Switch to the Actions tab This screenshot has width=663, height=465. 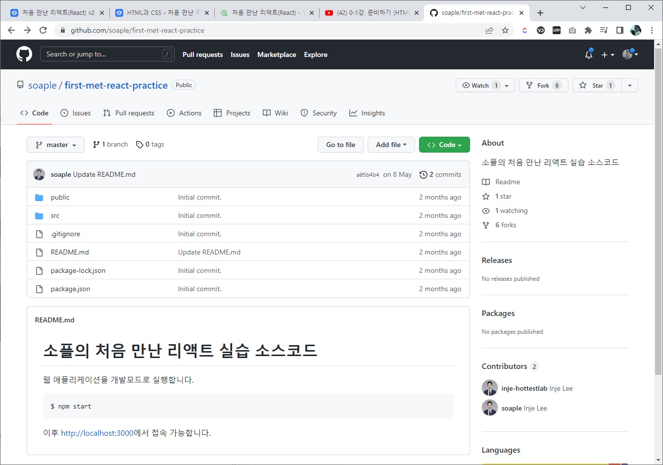[x=184, y=113]
